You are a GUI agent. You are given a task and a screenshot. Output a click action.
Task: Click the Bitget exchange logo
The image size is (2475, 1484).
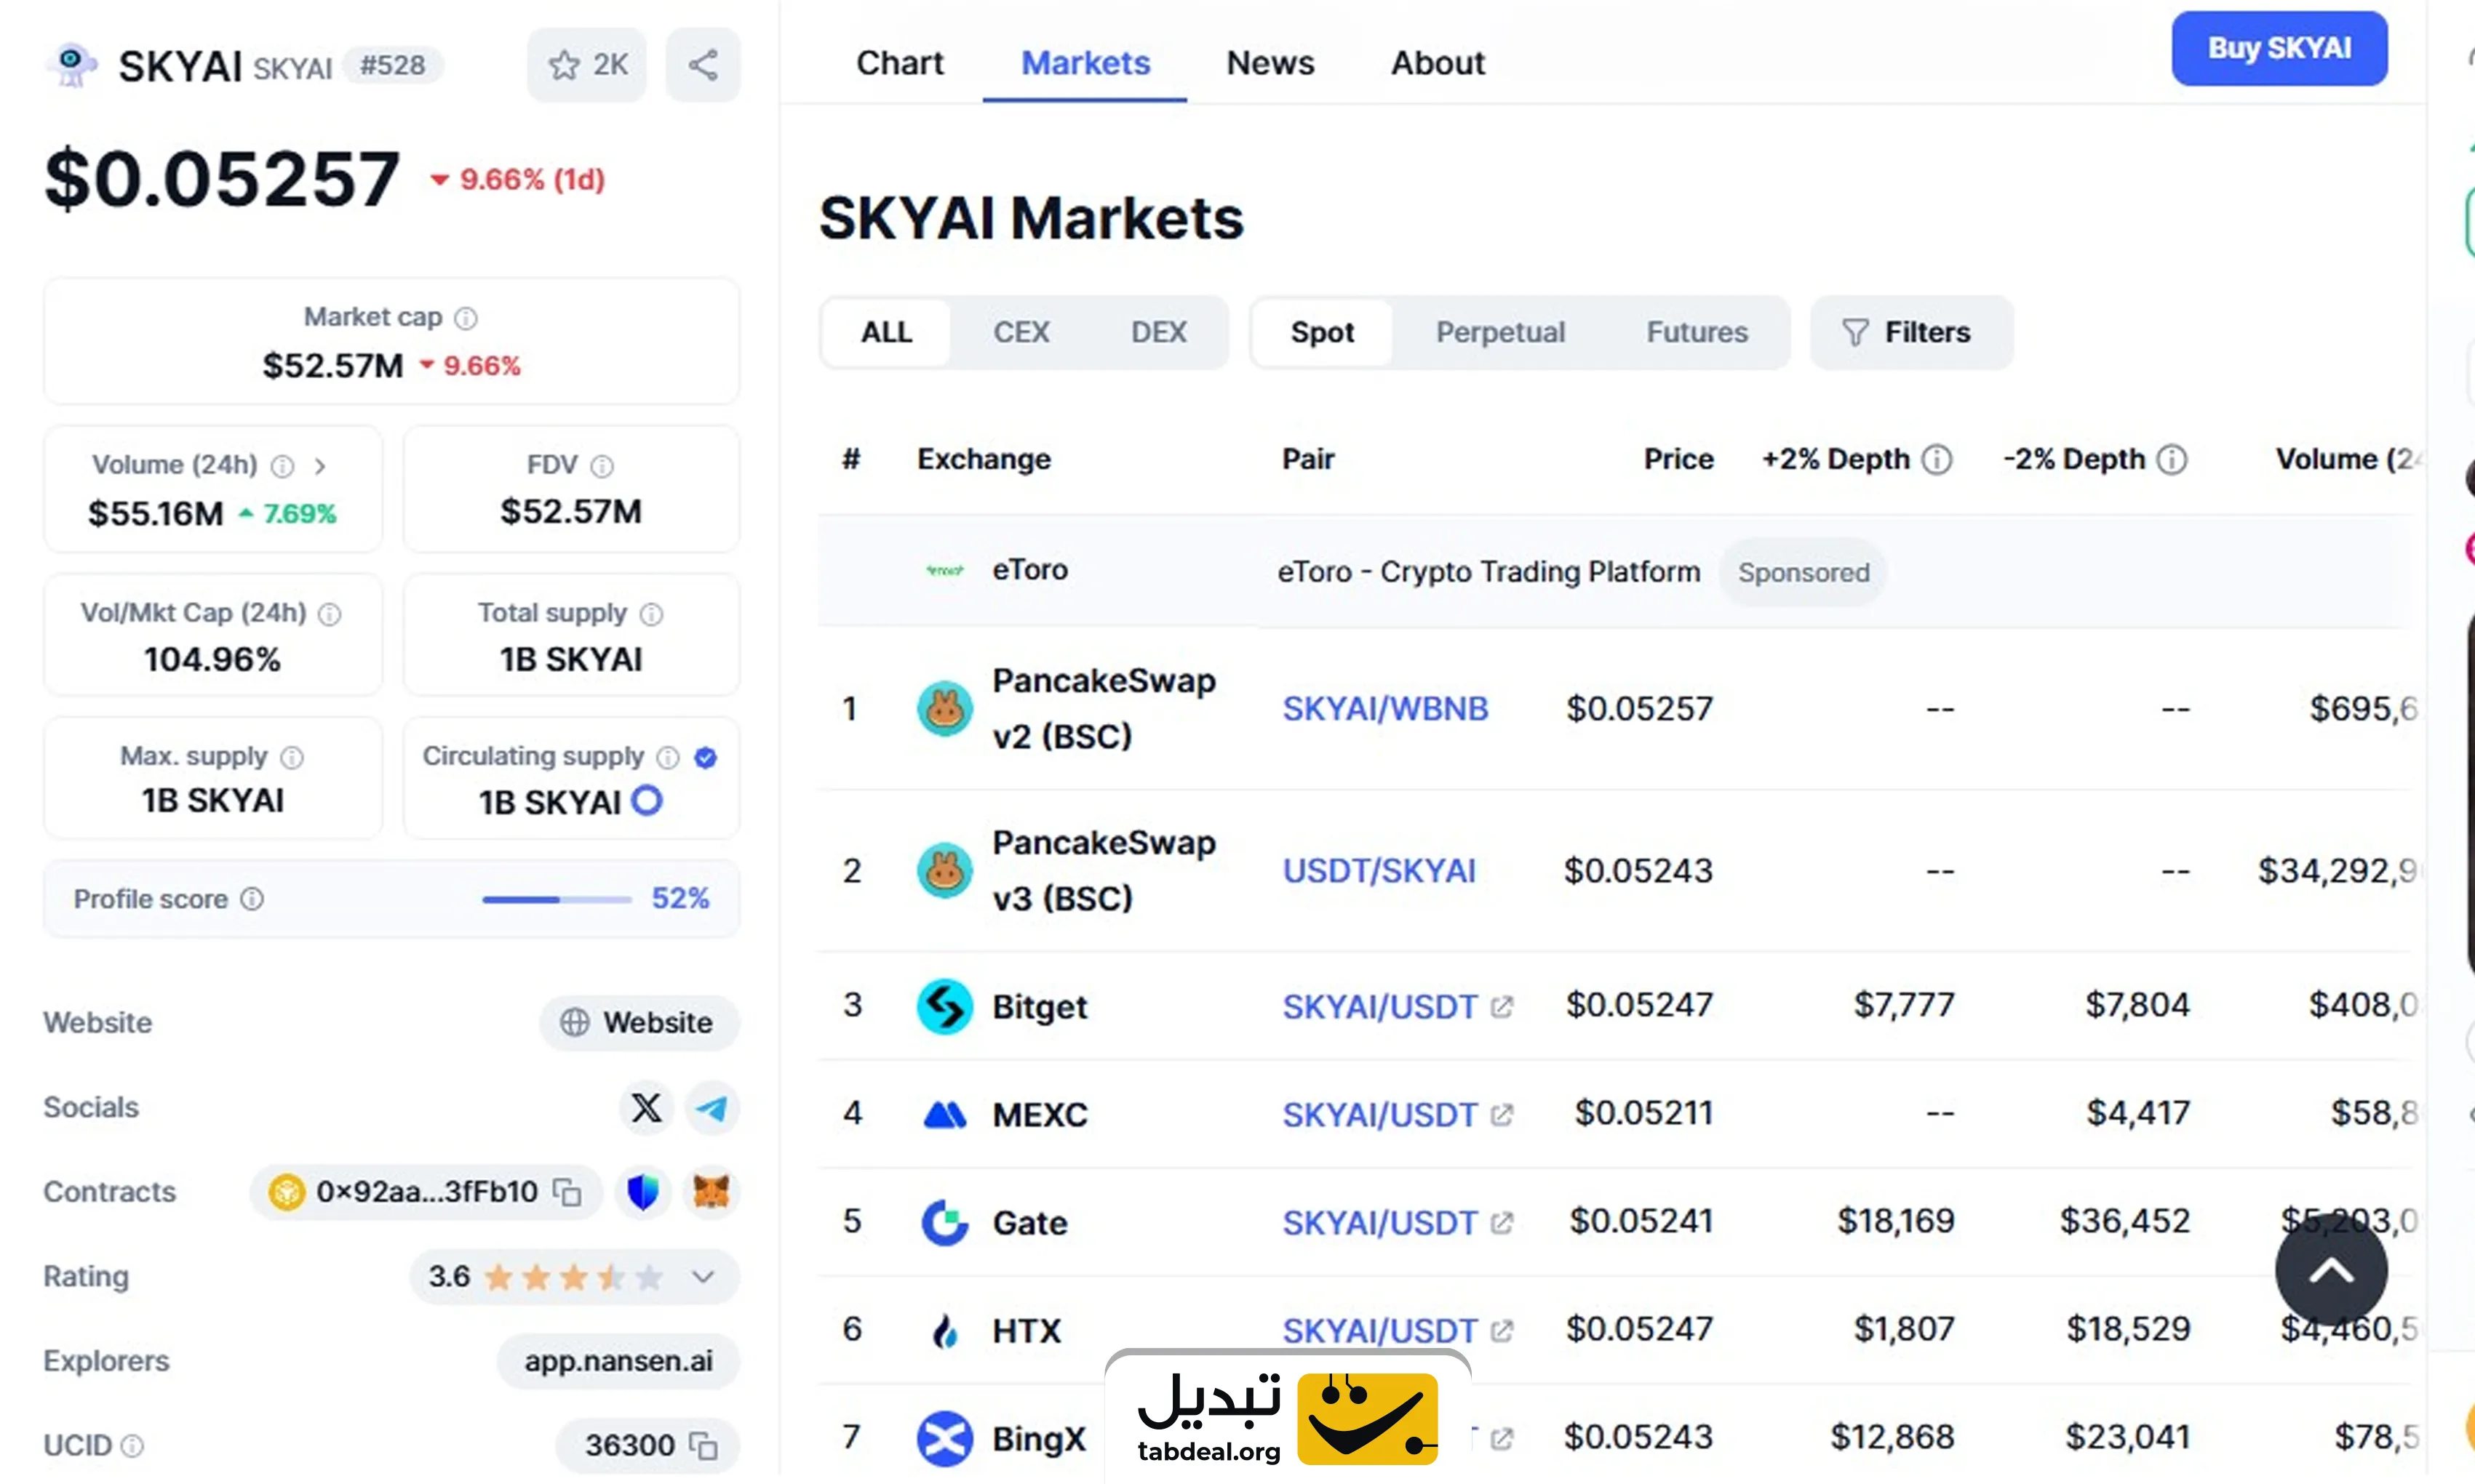944,1006
